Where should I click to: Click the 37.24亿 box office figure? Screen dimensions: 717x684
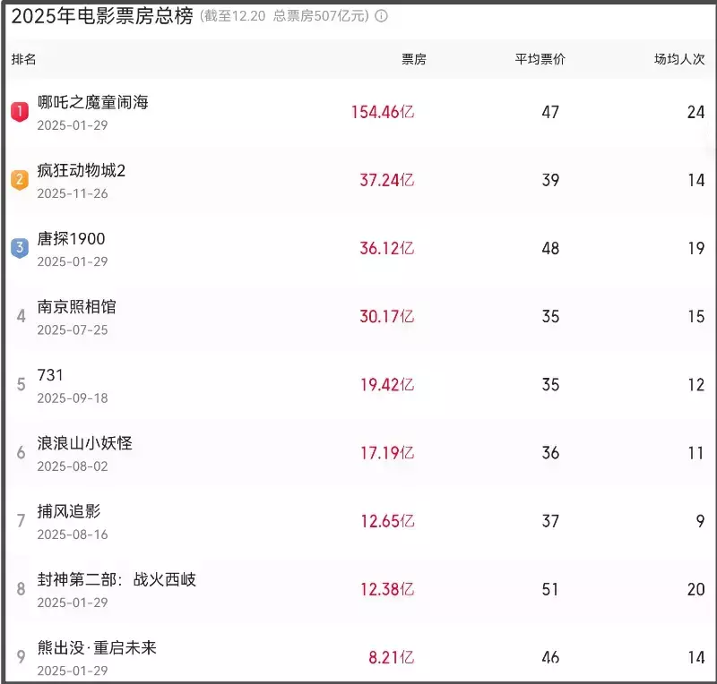click(387, 180)
